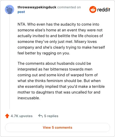Viewport: 115px width, 137px height.
Task: Click the commenter's blue avatar image
Action: tap(9, 9)
